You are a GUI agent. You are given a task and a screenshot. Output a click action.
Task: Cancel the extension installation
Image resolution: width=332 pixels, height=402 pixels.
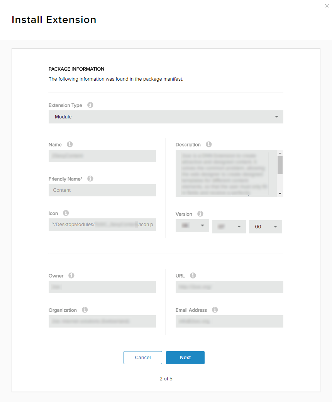[x=143, y=358]
